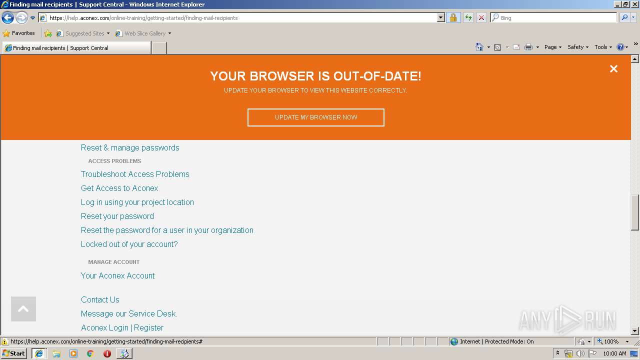The height and width of the screenshot is (360, 640).
Task: Expand the Home button dropdown arrow
Action: [x=488, y=47]
